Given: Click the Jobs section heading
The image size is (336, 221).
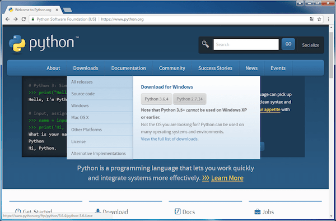Looking at the screenshot, I should pyautogui.click(x=268, y=212).
